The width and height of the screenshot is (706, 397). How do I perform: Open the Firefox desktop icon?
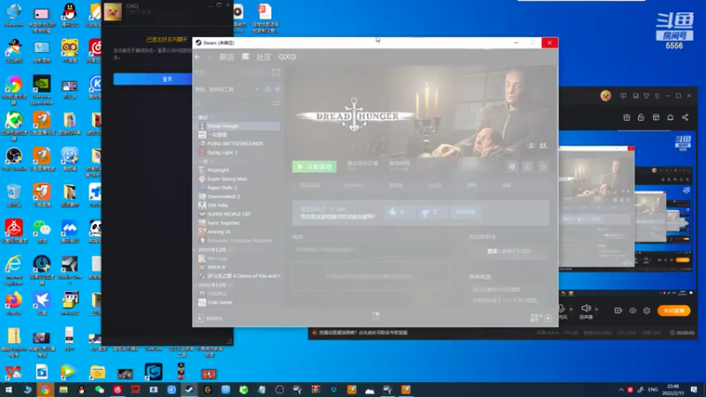point(14,303)
